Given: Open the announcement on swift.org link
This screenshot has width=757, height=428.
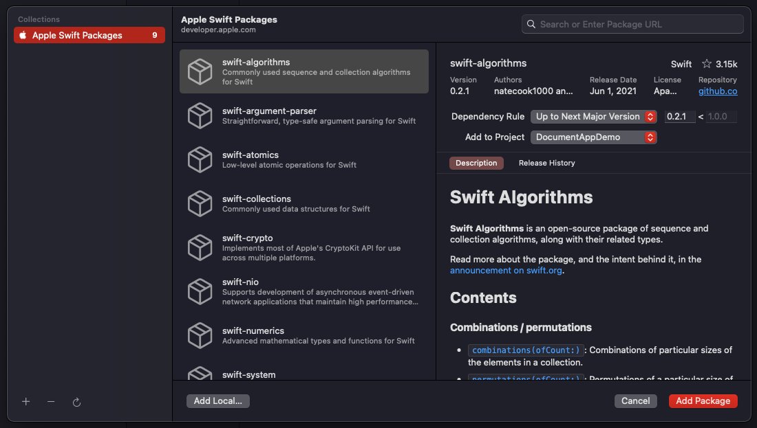Looking at the screenshot, I should click(506, 271).
